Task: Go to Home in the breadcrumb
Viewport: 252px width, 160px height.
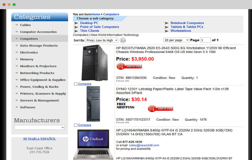Action: coord(96,14)
